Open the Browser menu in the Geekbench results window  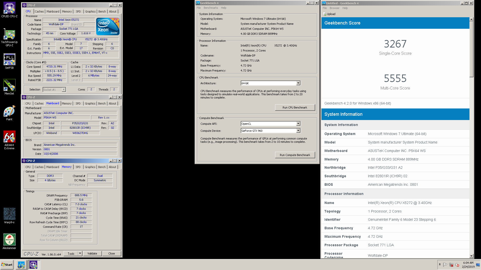pos(334,8)
